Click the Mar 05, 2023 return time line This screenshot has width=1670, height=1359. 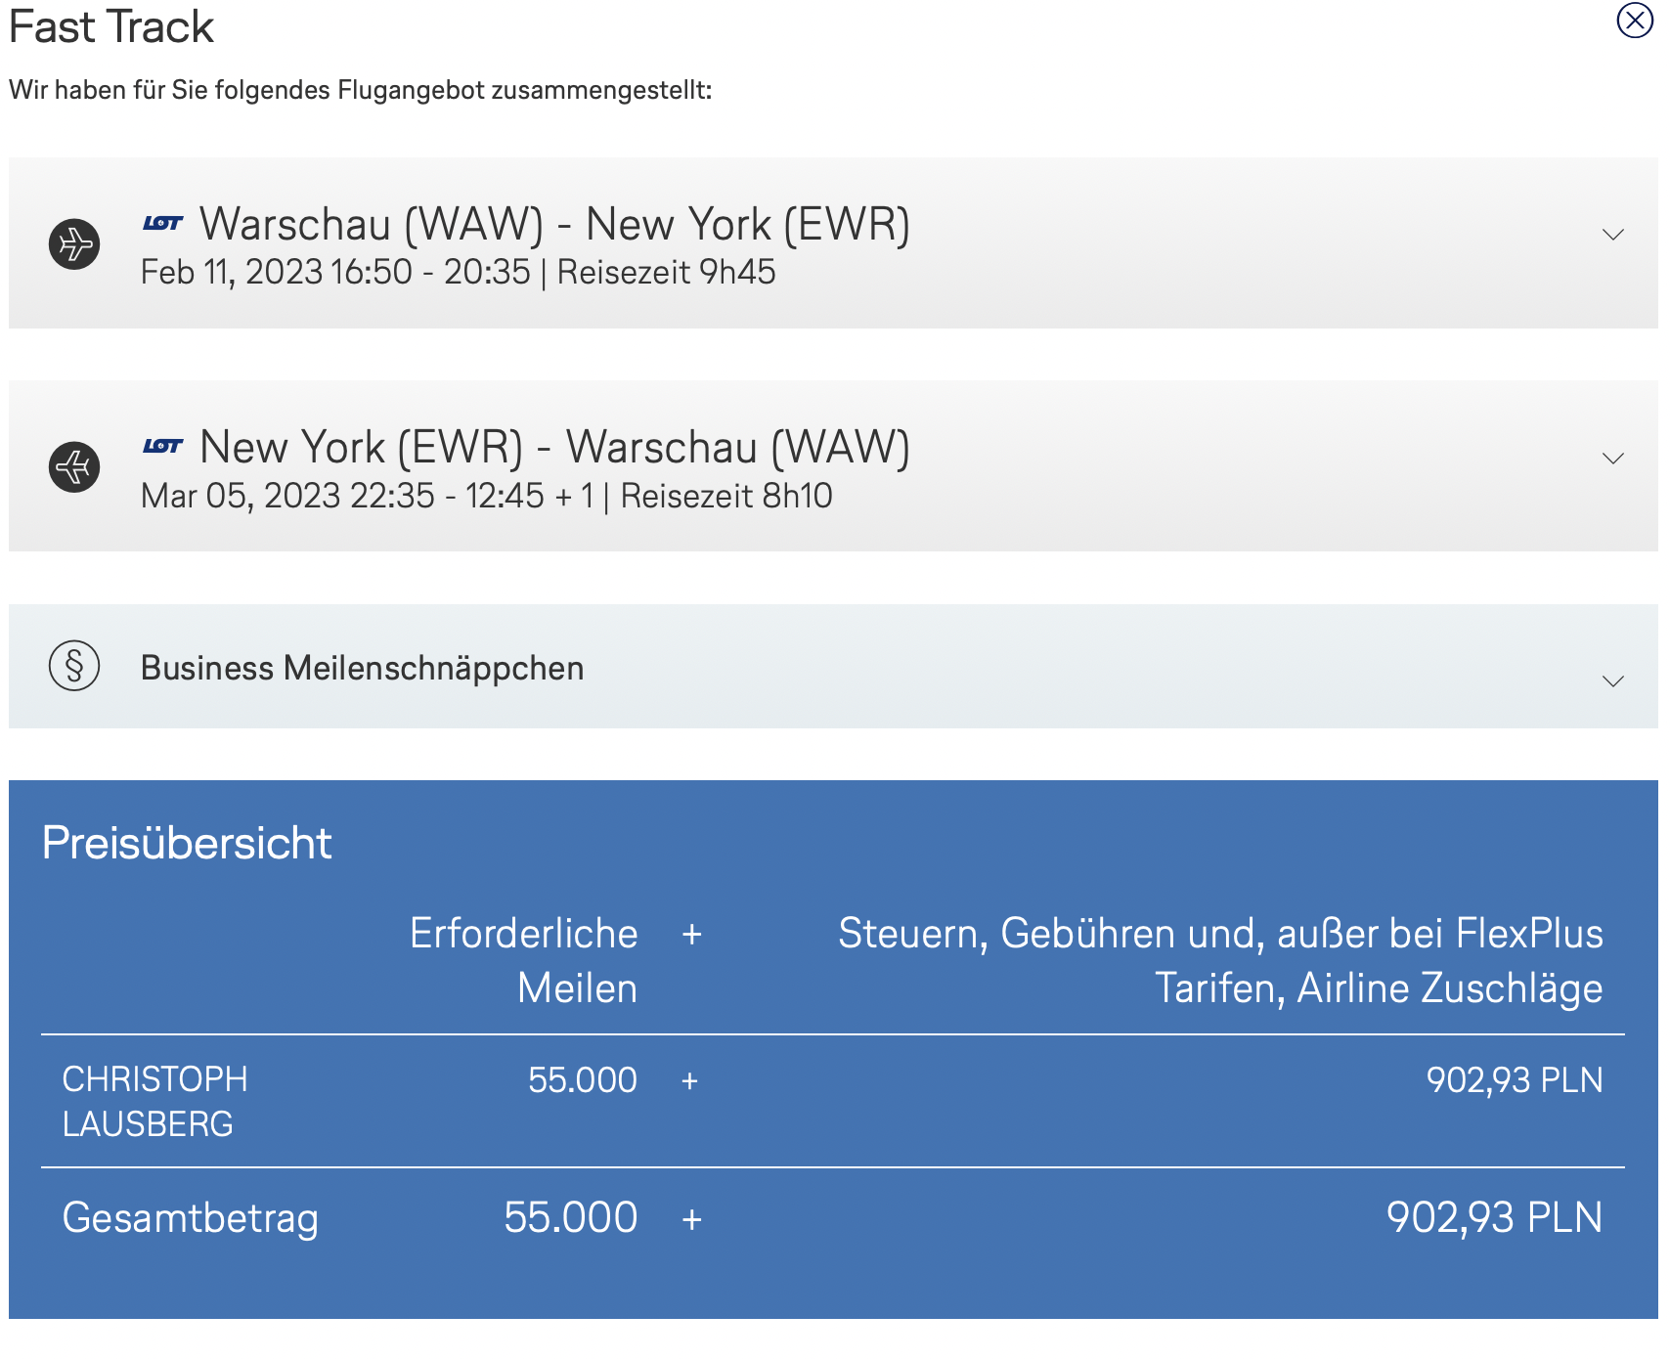[486, 497]
